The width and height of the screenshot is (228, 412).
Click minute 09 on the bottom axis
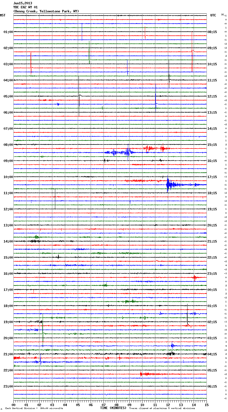[130, 405]
